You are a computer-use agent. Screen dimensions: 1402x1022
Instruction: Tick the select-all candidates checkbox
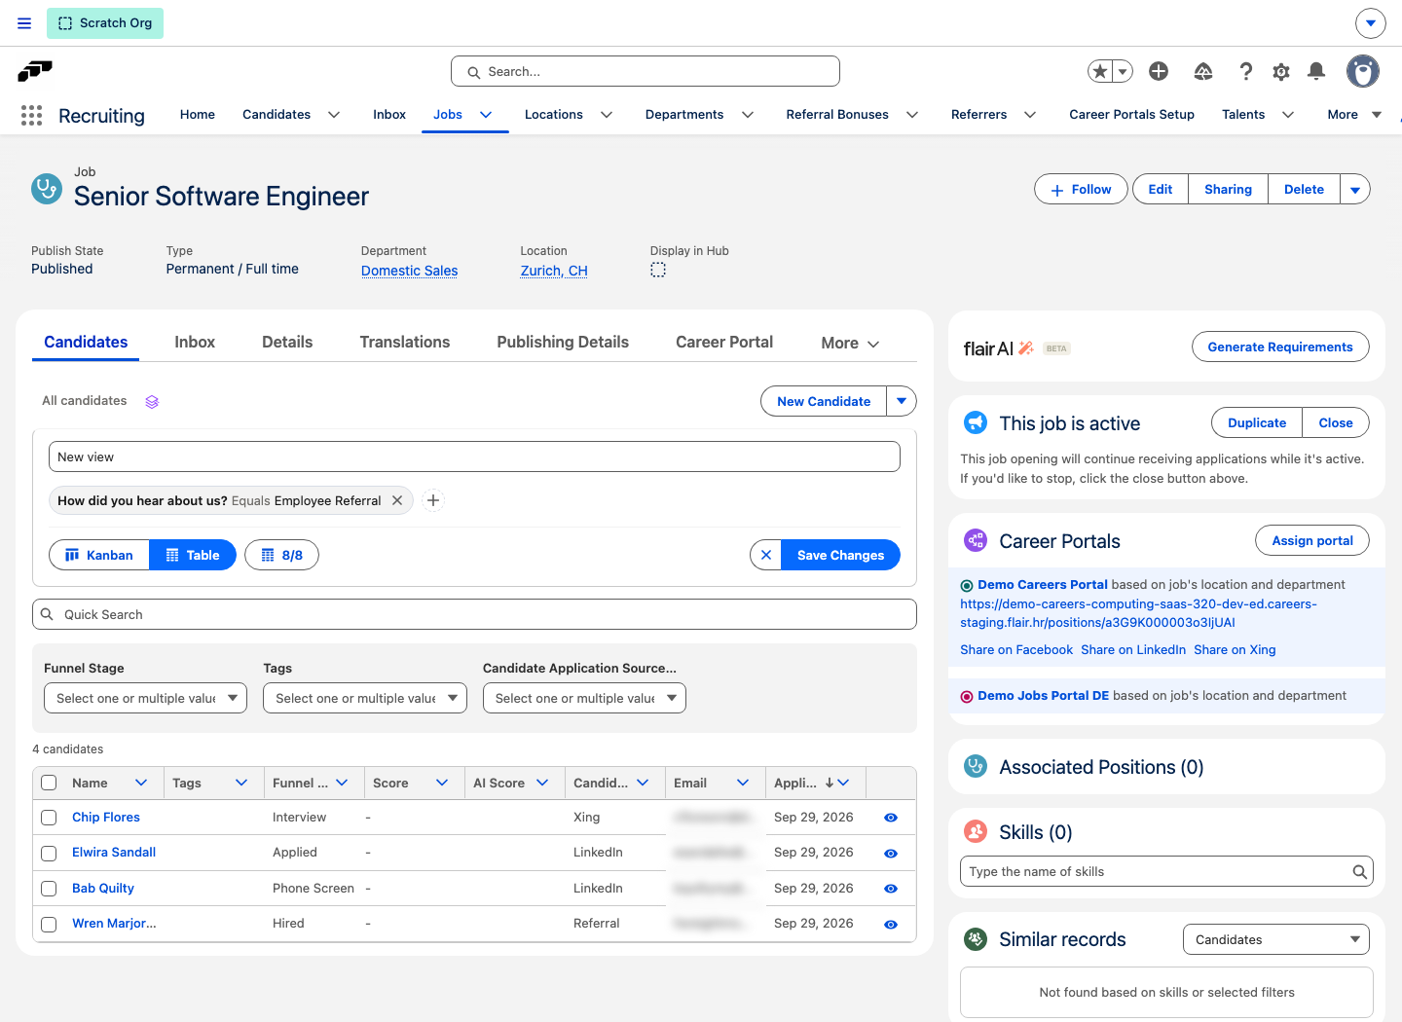click(x=49, y=783)
